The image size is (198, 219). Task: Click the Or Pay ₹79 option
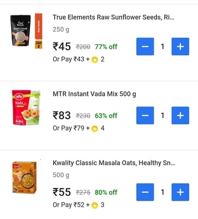78,128
